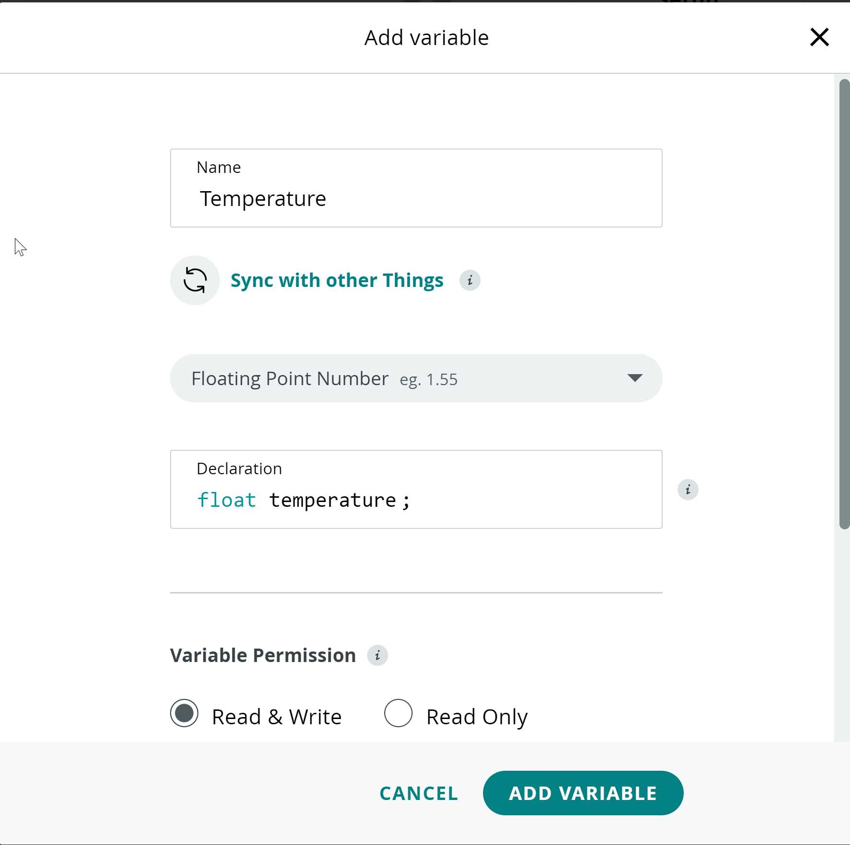
Task: Select Read & Write permission radio button
Action: point(184,713)
